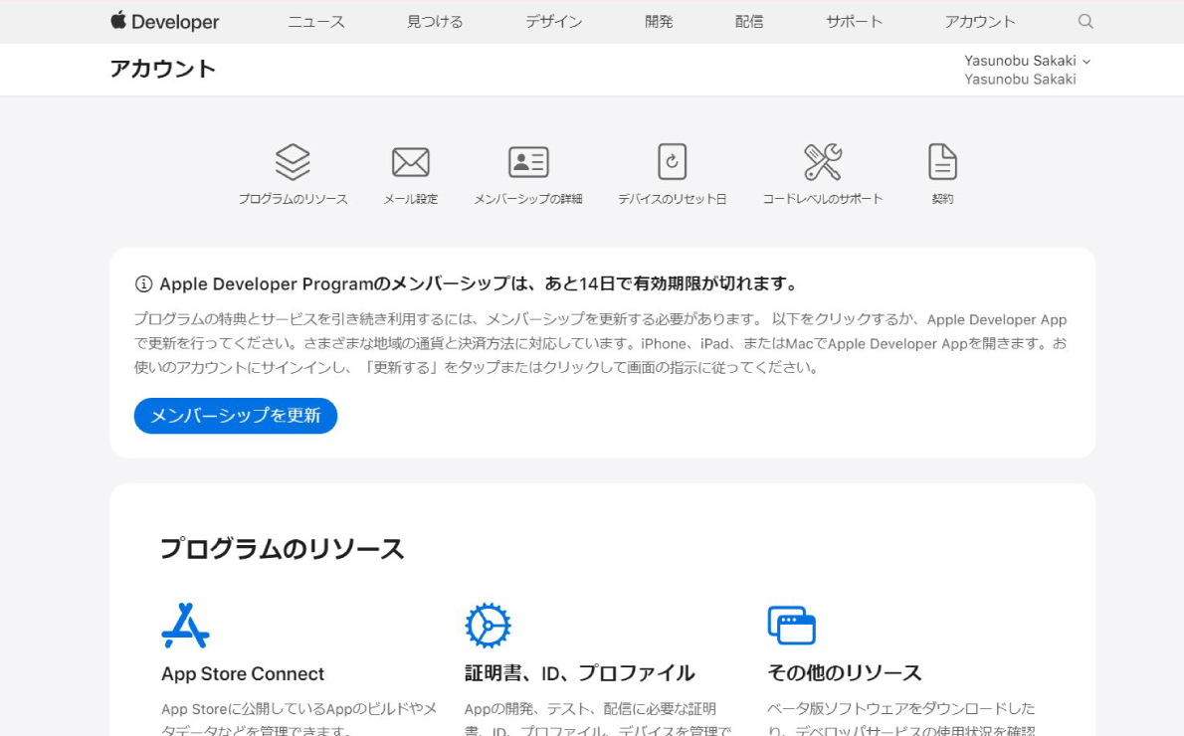Click the その他のリソース window icon
The height and width of the screenshot is (736, 1184).
coord(791,626)
